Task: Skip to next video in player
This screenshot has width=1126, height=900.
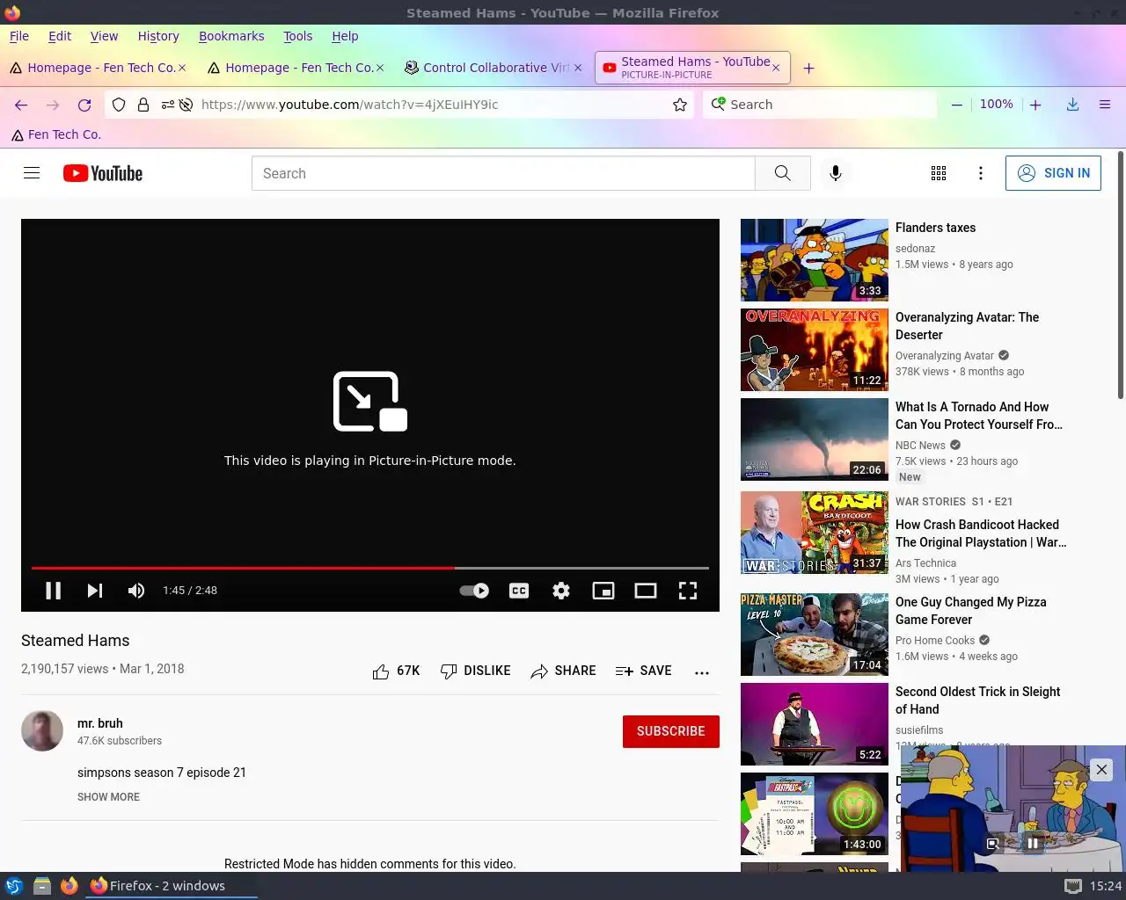Action: click(95, 591)
